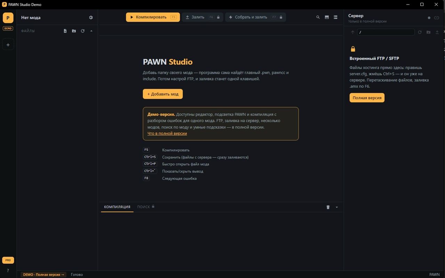The width and height of the screenshot is (445, 278).
Task: Minimize the PAWN Studio Demo window
Action: (x=407, y=5)
